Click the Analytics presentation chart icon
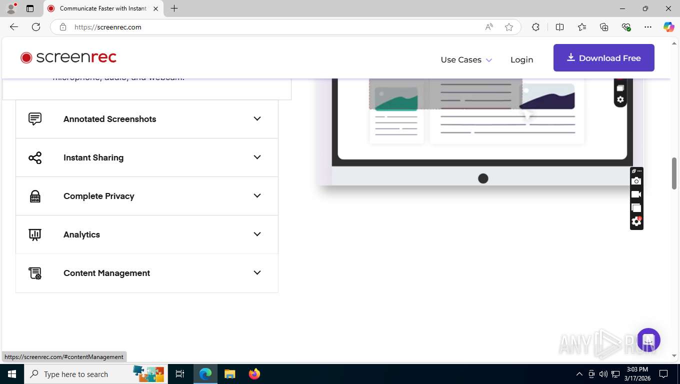The height and width of the screenshot is (384, 680). [35, 234]
